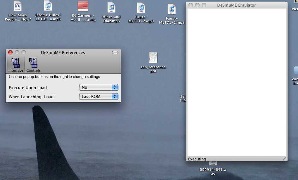Open the Execute Upon Load popup
The width and height of the screenshot is (298, 180).
click(98, 87)
